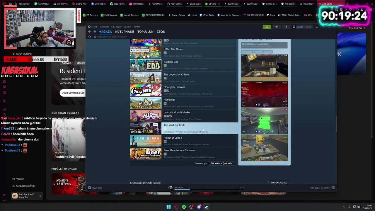Open Spotify from the taskbar
The height and width of the screenshot is (211, 375).
[x=184, y=207]
